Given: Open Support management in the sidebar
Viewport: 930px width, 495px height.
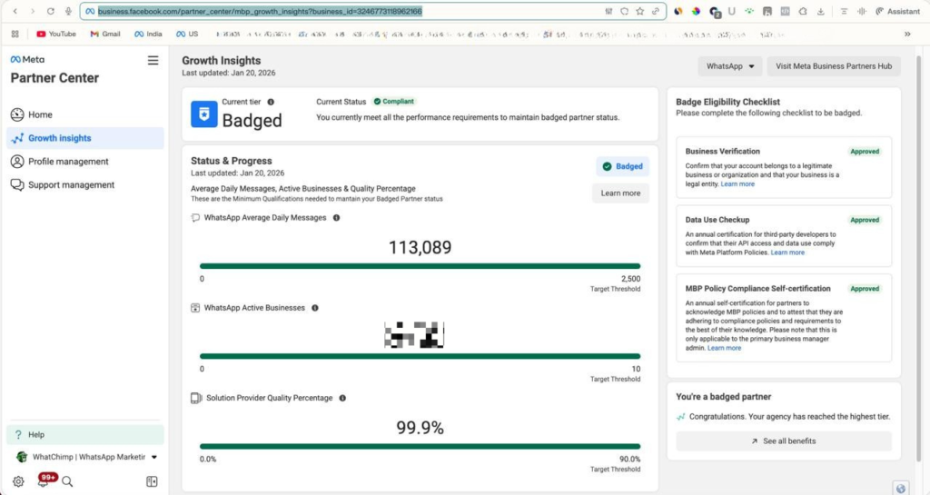Looking at the screenshot, I should click(71, 184).
